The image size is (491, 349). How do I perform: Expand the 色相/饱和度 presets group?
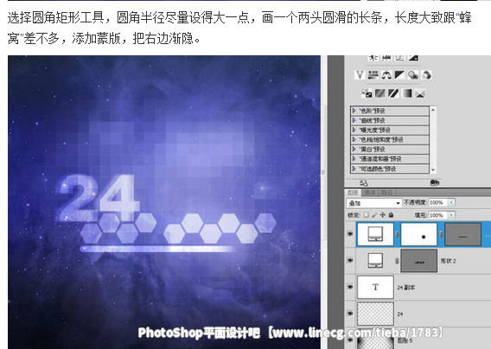(x=354, y=139)
